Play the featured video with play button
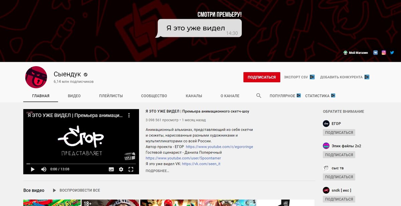Image resolution: width=401 pixels, height=206 pixels. click(x=33, y=169)
